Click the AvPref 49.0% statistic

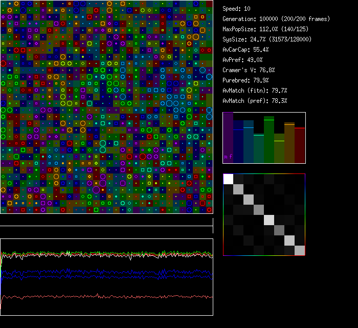[242, 60]
